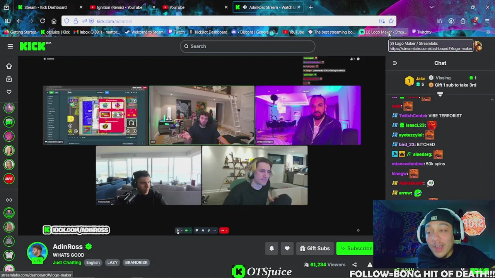
Task: Toggle green camera button in call controls
Action: tap(186, 231)
